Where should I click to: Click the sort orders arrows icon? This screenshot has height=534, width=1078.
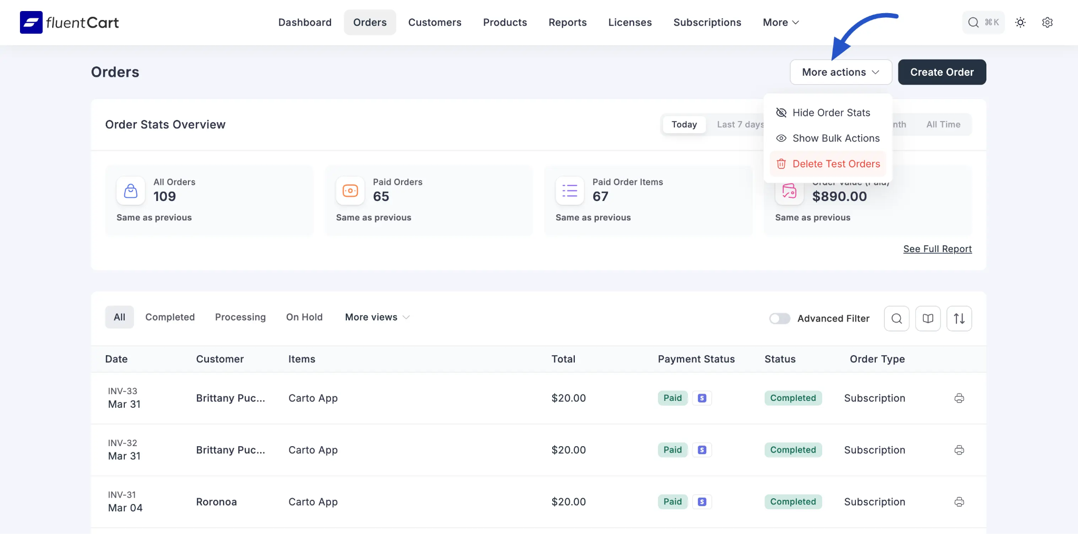(x=959, y=318)
